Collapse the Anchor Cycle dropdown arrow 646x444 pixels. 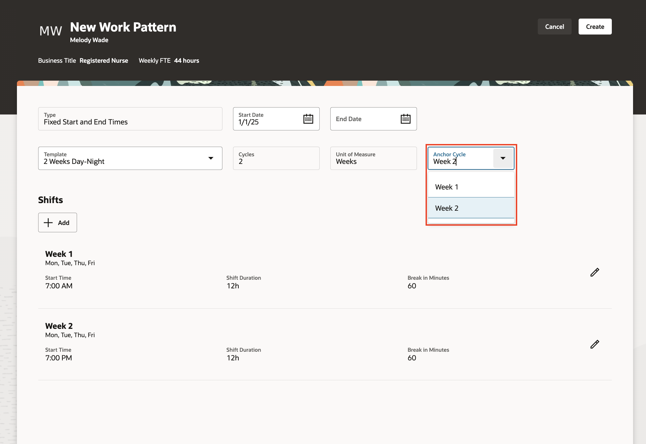[x=503, y=158]
